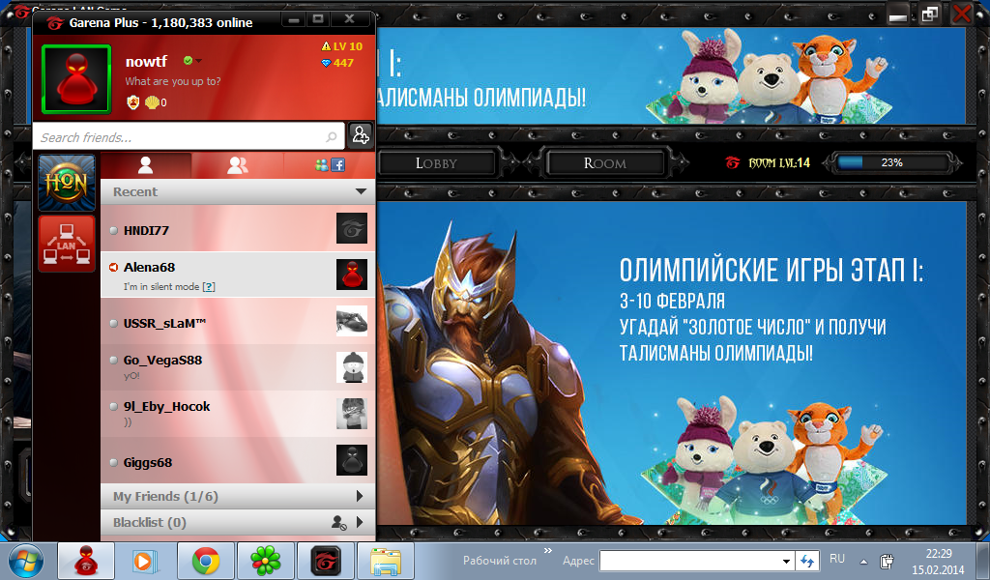Click USSR_sLaM's avatar thumbnail
The width and height of the screenshot is (990, 580).
pos(352,321)
